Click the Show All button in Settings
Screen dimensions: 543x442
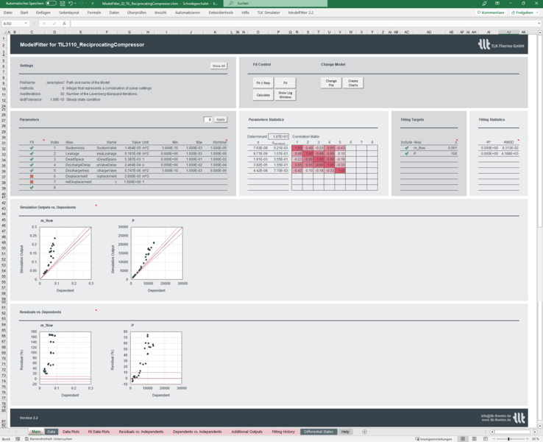pos(219,66)
